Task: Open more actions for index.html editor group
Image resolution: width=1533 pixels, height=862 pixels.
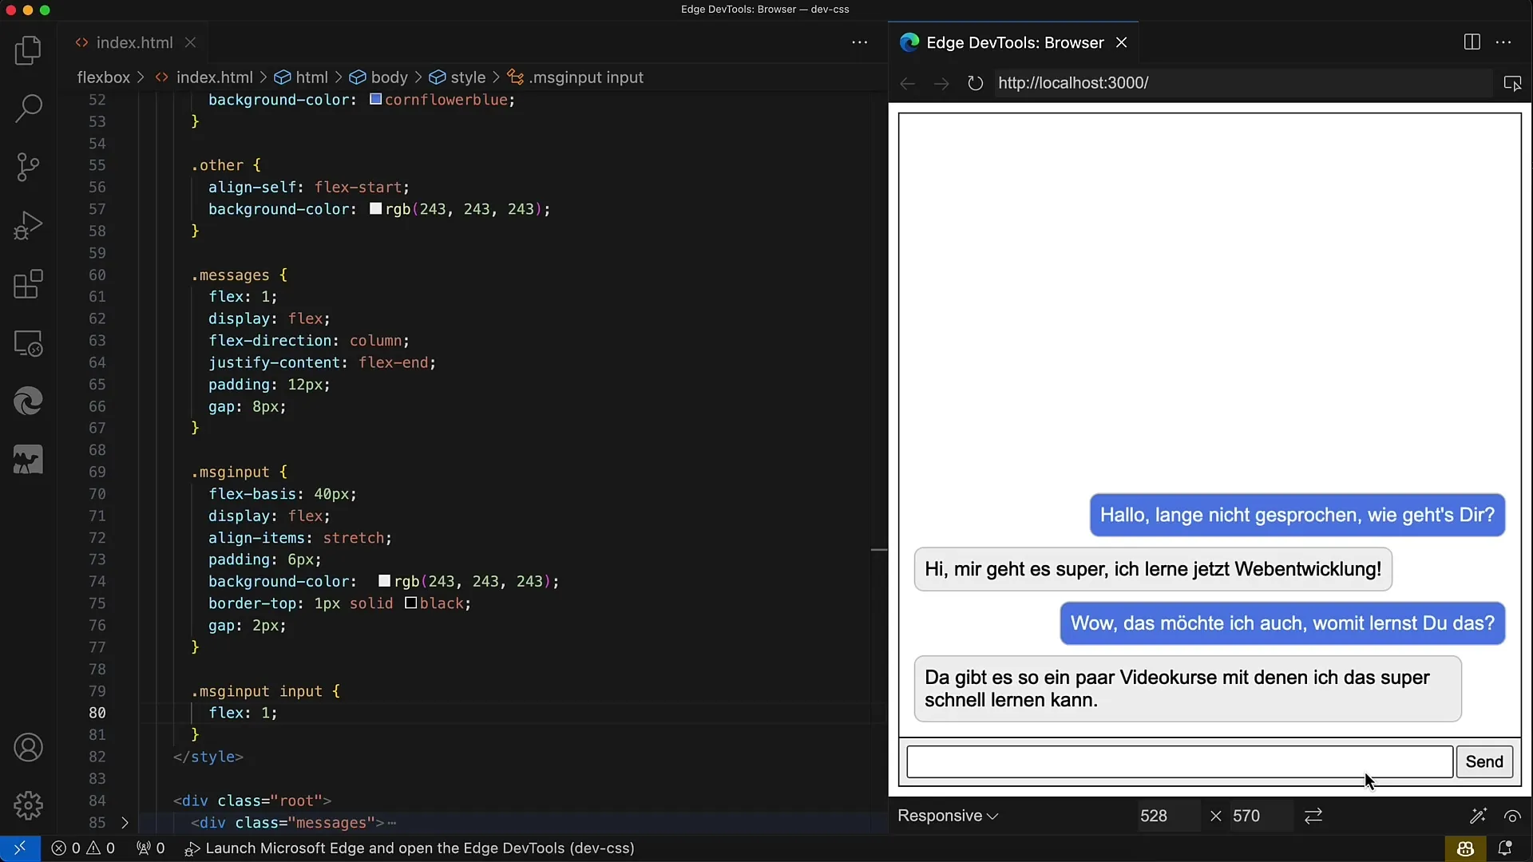Action: (x=859, y=42)
